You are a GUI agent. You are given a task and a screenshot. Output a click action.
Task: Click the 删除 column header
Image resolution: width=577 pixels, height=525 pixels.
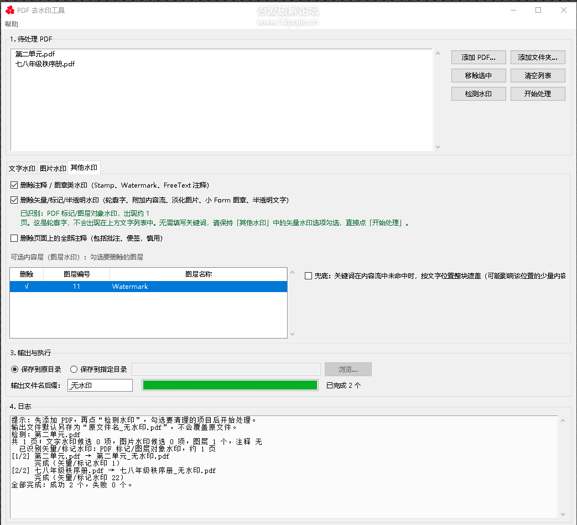[x=27, y=274]
